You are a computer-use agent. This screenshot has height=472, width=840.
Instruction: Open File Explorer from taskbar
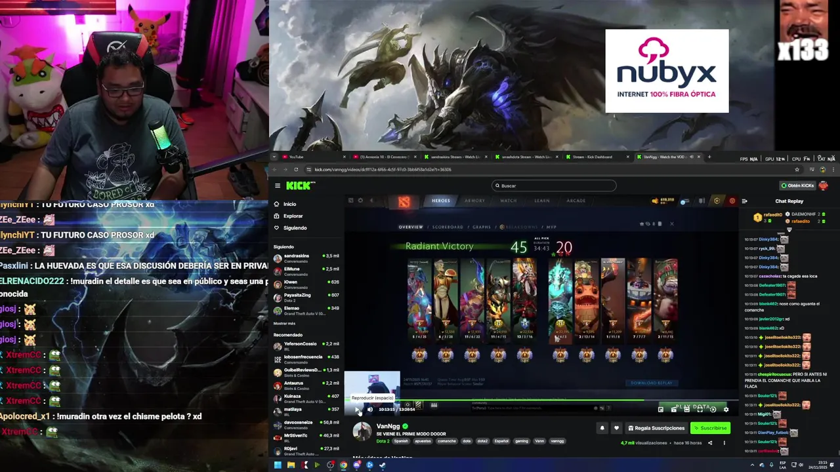291,465
